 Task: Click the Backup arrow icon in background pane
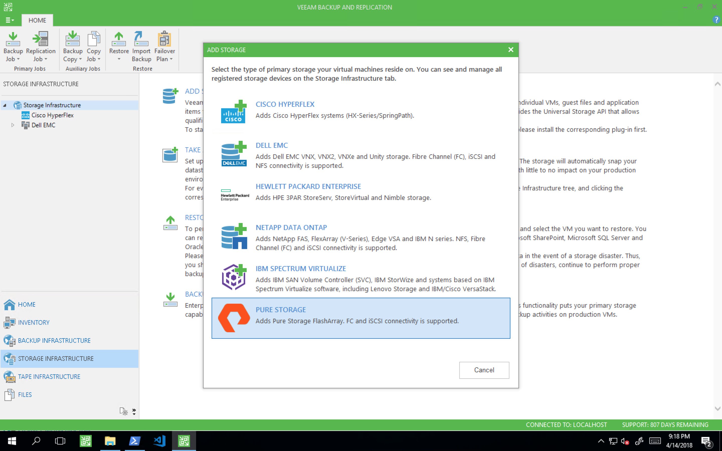(x=170, y=299)
